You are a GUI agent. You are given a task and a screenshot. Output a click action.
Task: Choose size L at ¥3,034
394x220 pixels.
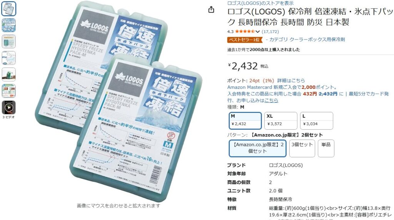(316, 121)
